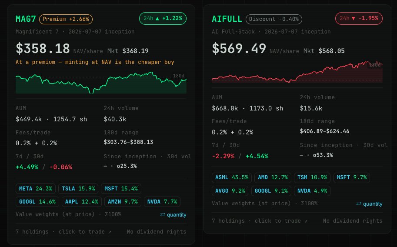Select the ASML 43.5% holding chip
This screenshot has width=397, height=247.
pos(232,177)
